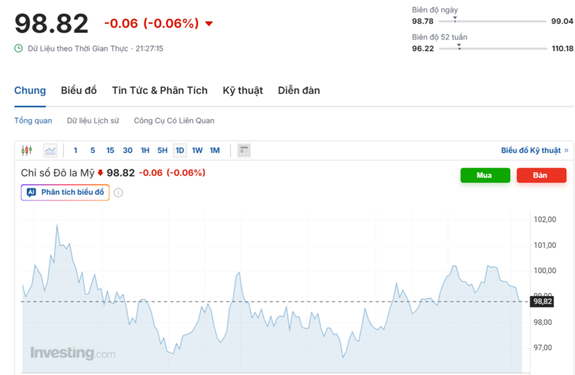
Task: Click the red down arrow beside price change
Action: [209, 24]
